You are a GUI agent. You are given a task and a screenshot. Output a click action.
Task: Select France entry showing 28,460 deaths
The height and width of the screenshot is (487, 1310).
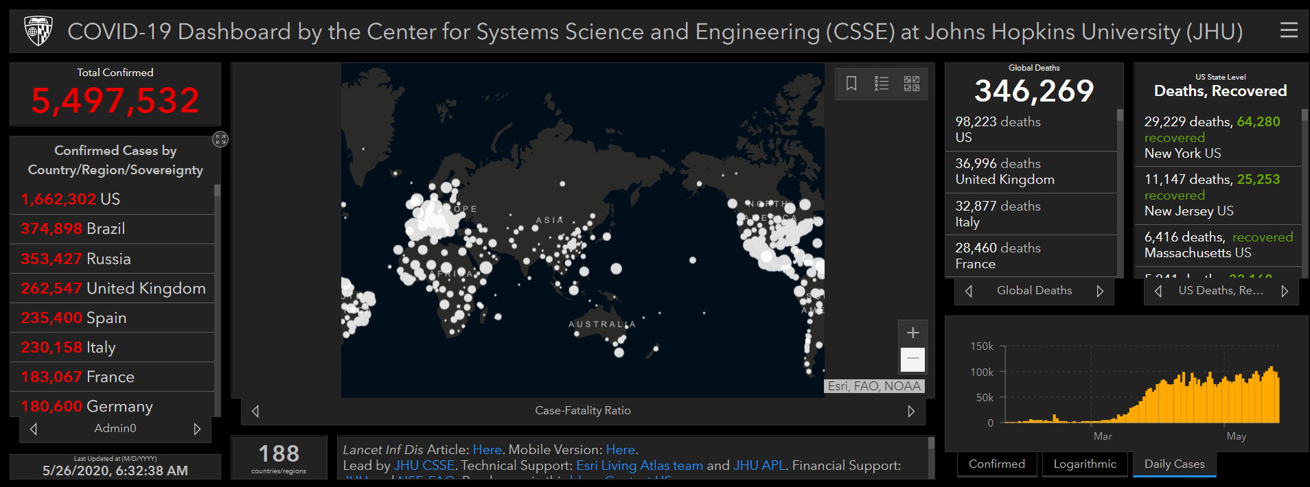point(1031,256)
